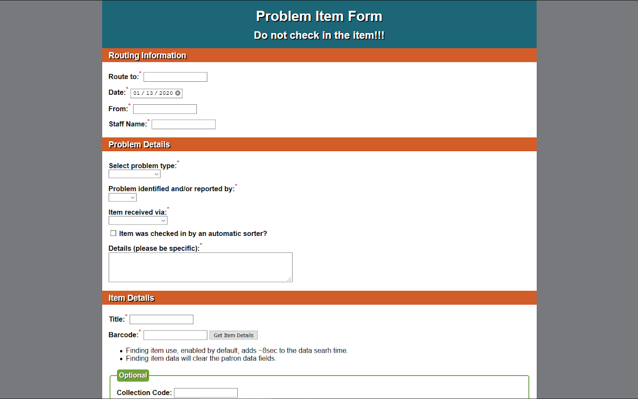The height and width of the screenshot is (399, 638).
Task: Clear the date with the X icon
Action: [178, 93]
